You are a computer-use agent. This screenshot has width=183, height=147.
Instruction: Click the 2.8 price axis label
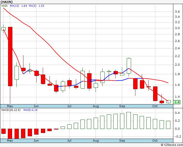pos(177,34)
